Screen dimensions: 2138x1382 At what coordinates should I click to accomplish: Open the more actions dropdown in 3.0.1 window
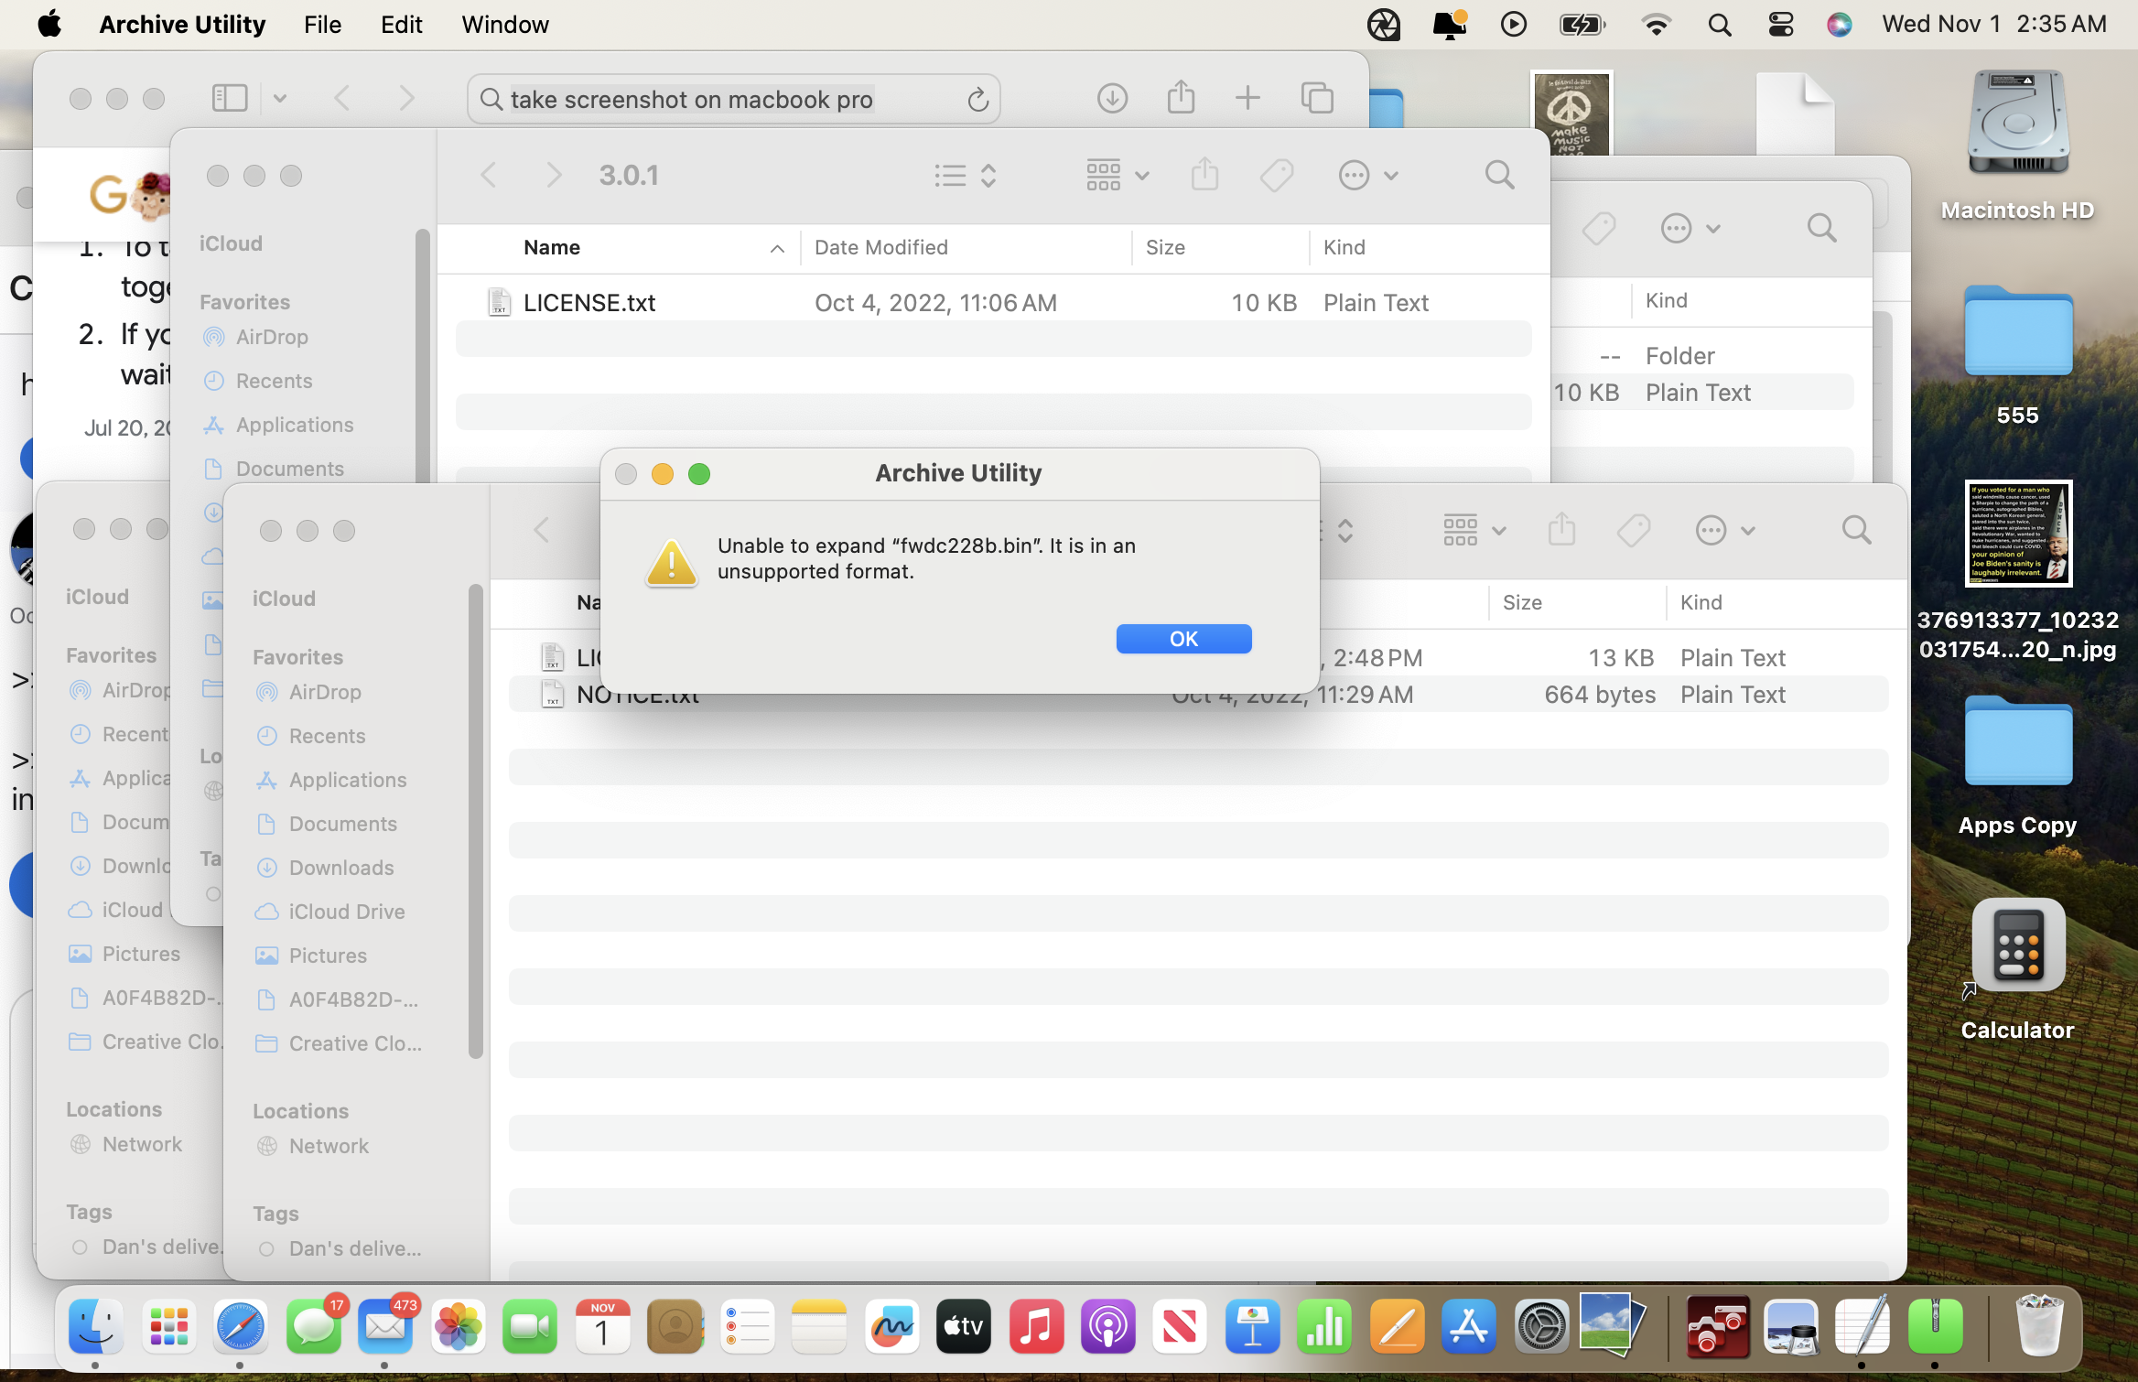(x=1367, y=175)
